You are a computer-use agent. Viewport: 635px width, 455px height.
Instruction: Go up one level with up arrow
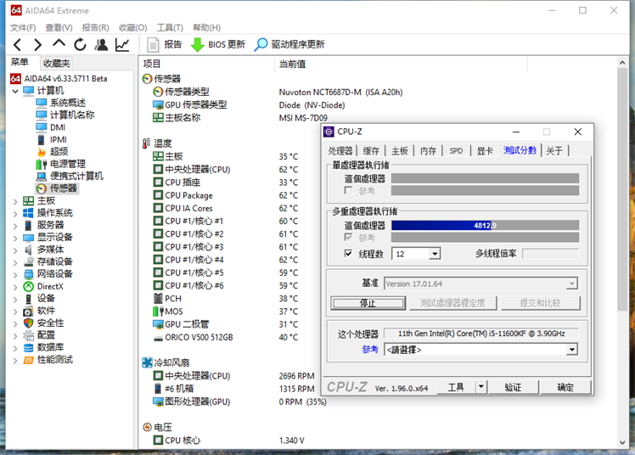(59, 44)
